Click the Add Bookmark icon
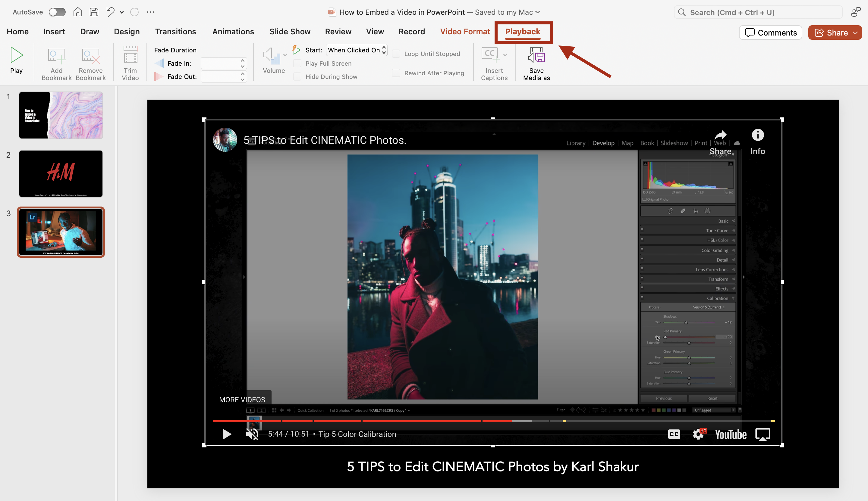This screenshot has height=501, width=868. tap(56, 56)
